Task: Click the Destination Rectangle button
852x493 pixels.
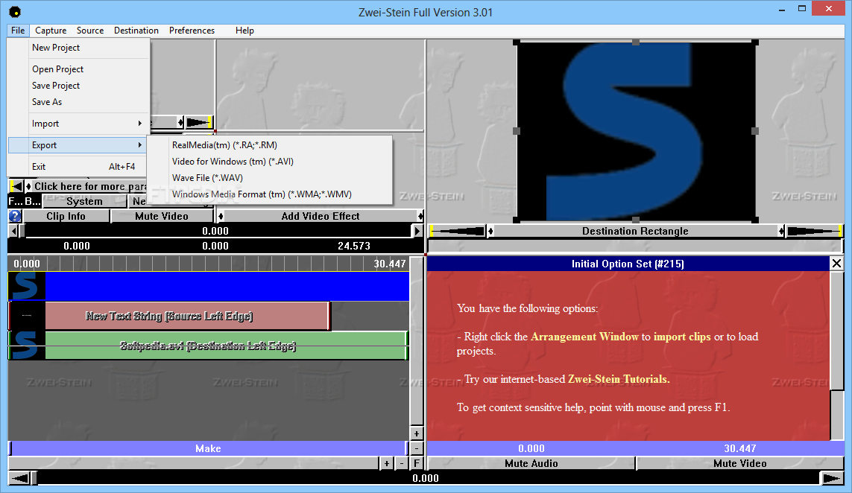Action: 635,232
